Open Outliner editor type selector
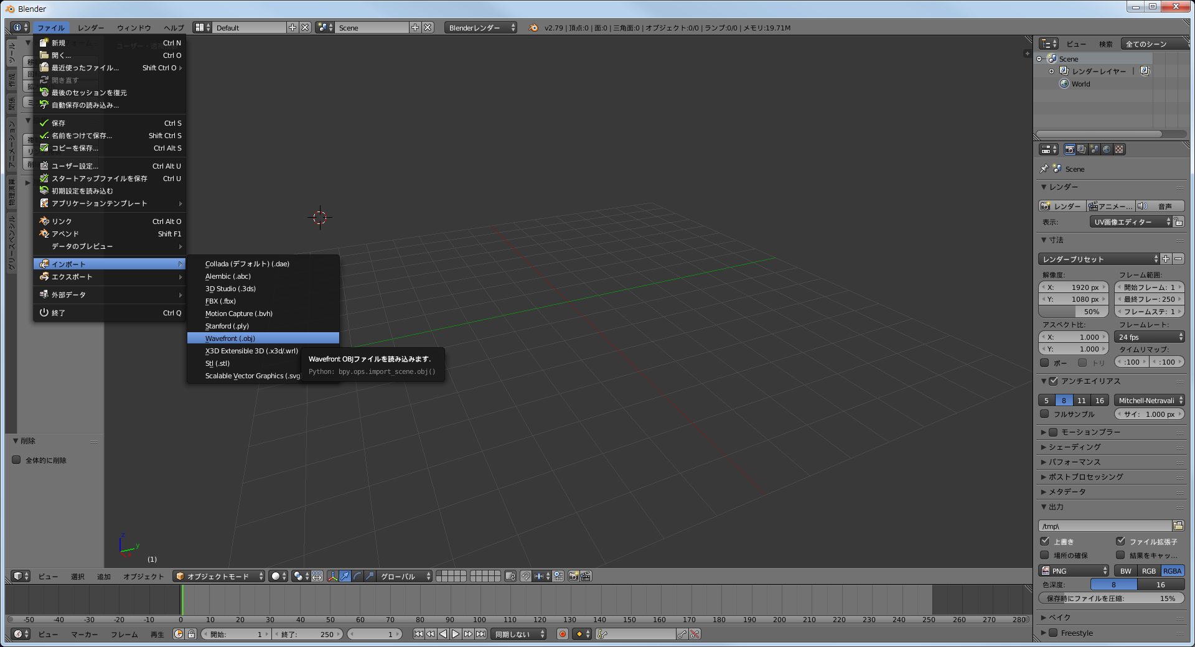This screenshot has width=1195, height=647. (x=1049, y=44)
